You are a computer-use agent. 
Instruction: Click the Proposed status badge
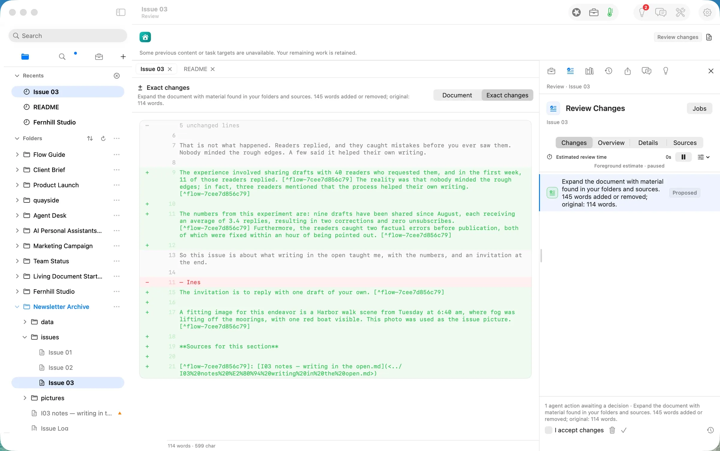(684, 193)
